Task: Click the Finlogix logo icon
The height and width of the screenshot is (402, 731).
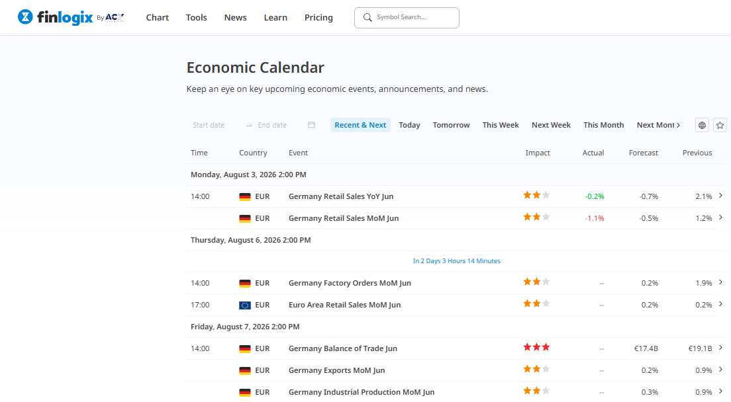Action: pos(25,17)
